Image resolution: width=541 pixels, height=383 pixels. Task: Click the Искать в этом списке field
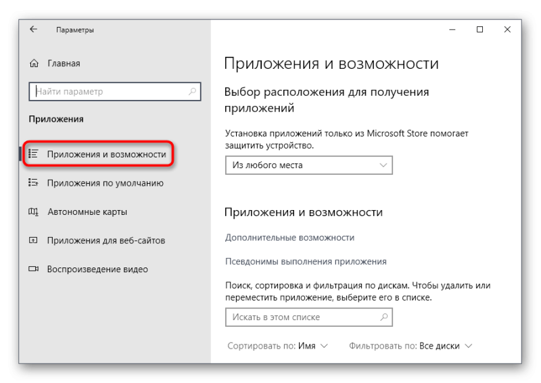[x=309, y=317]
